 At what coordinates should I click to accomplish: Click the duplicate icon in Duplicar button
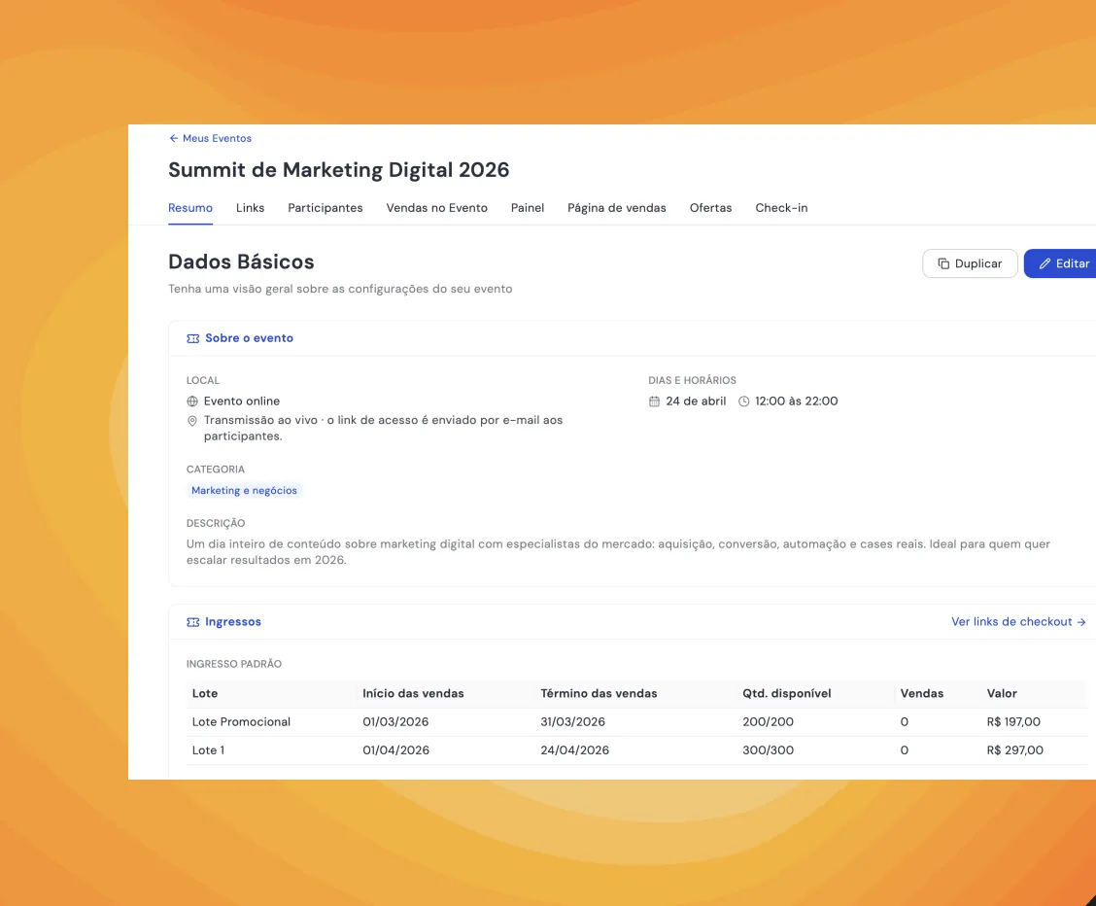pos(942,263)
